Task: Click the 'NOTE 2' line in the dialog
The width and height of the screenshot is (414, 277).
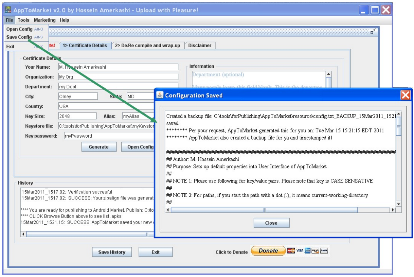Action: tap(267, 195)
